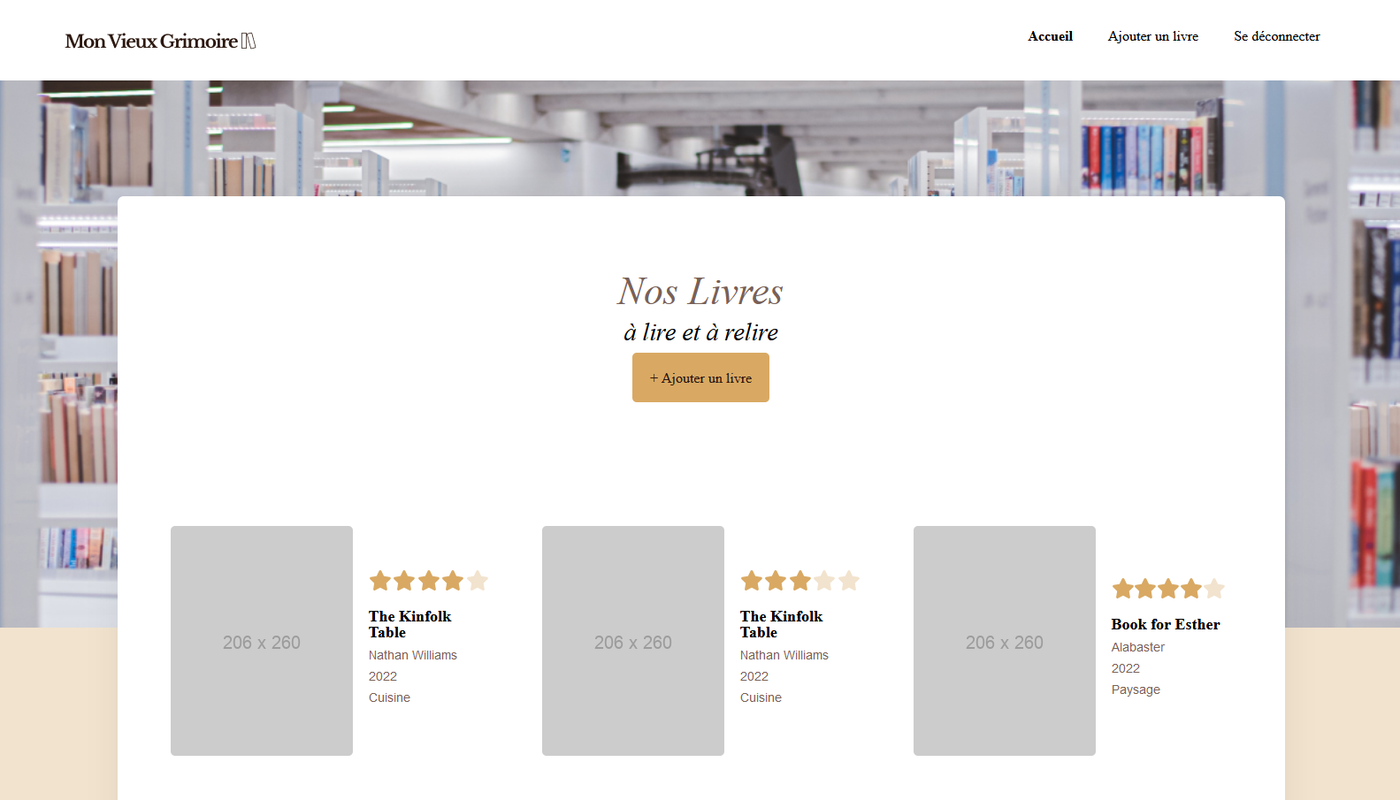Image resolution: width=1400 pixels, height=800 pixels.
Task: Go to Ajouter un livre in header
Action: (x=1152, y=36)
